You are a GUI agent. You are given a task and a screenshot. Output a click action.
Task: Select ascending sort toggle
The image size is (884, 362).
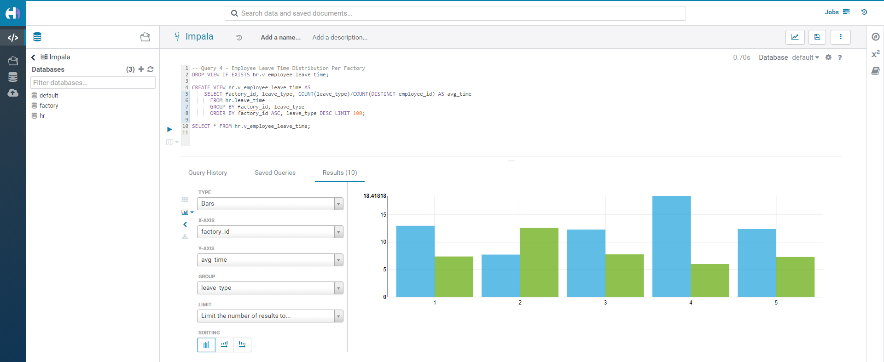[x=224, y=345]
